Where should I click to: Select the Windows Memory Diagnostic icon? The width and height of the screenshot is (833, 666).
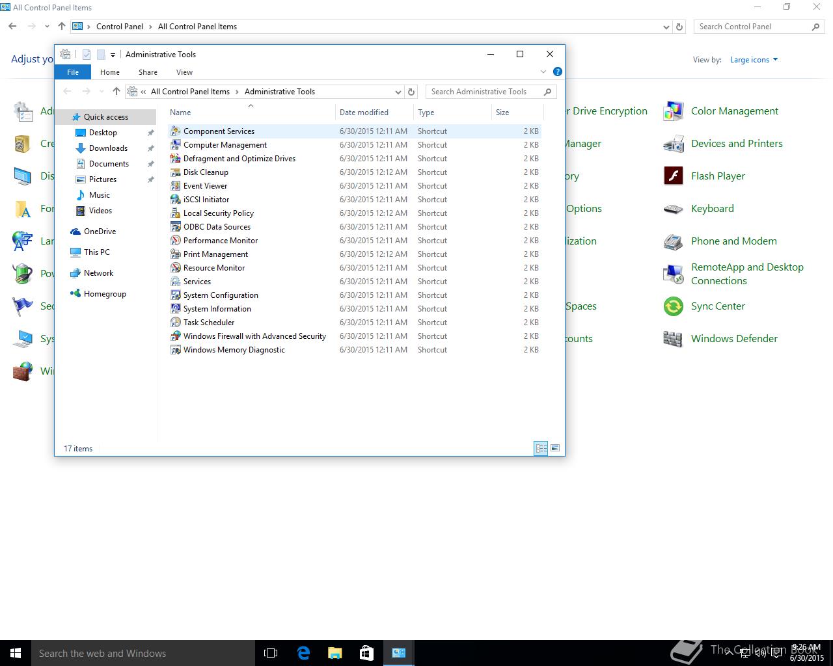coord(176,349)
